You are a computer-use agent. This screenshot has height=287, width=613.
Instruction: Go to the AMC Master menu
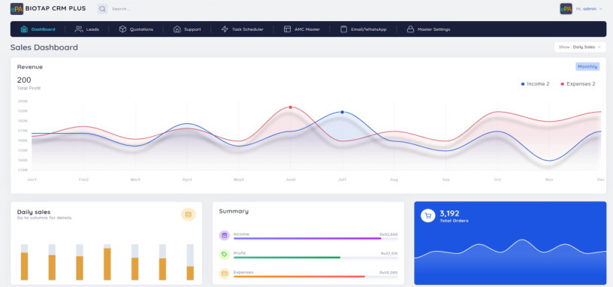(x=302, y=29)
